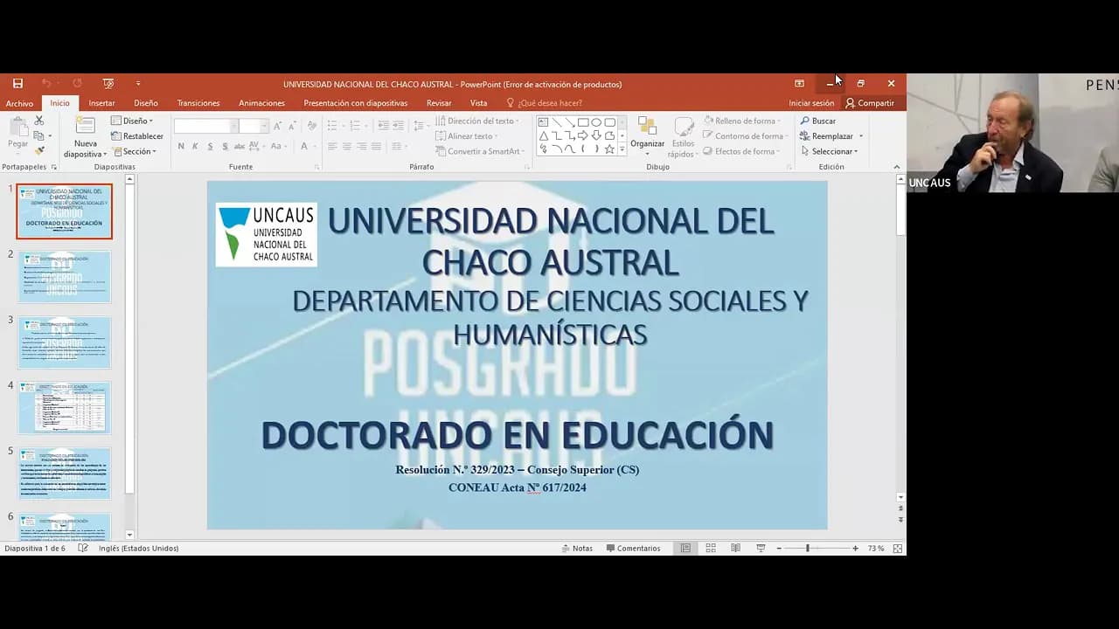Insert text box shape from gallery
Image resolution: width=1119 pixels, height=629 pixels.
tap(543, 122)
